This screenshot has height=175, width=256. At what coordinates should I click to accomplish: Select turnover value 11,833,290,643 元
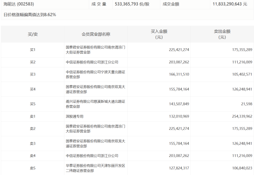tap(230, 4)
